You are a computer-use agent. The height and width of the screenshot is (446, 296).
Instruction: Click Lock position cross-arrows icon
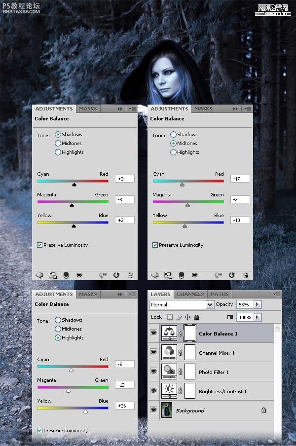tap(187, 317)
